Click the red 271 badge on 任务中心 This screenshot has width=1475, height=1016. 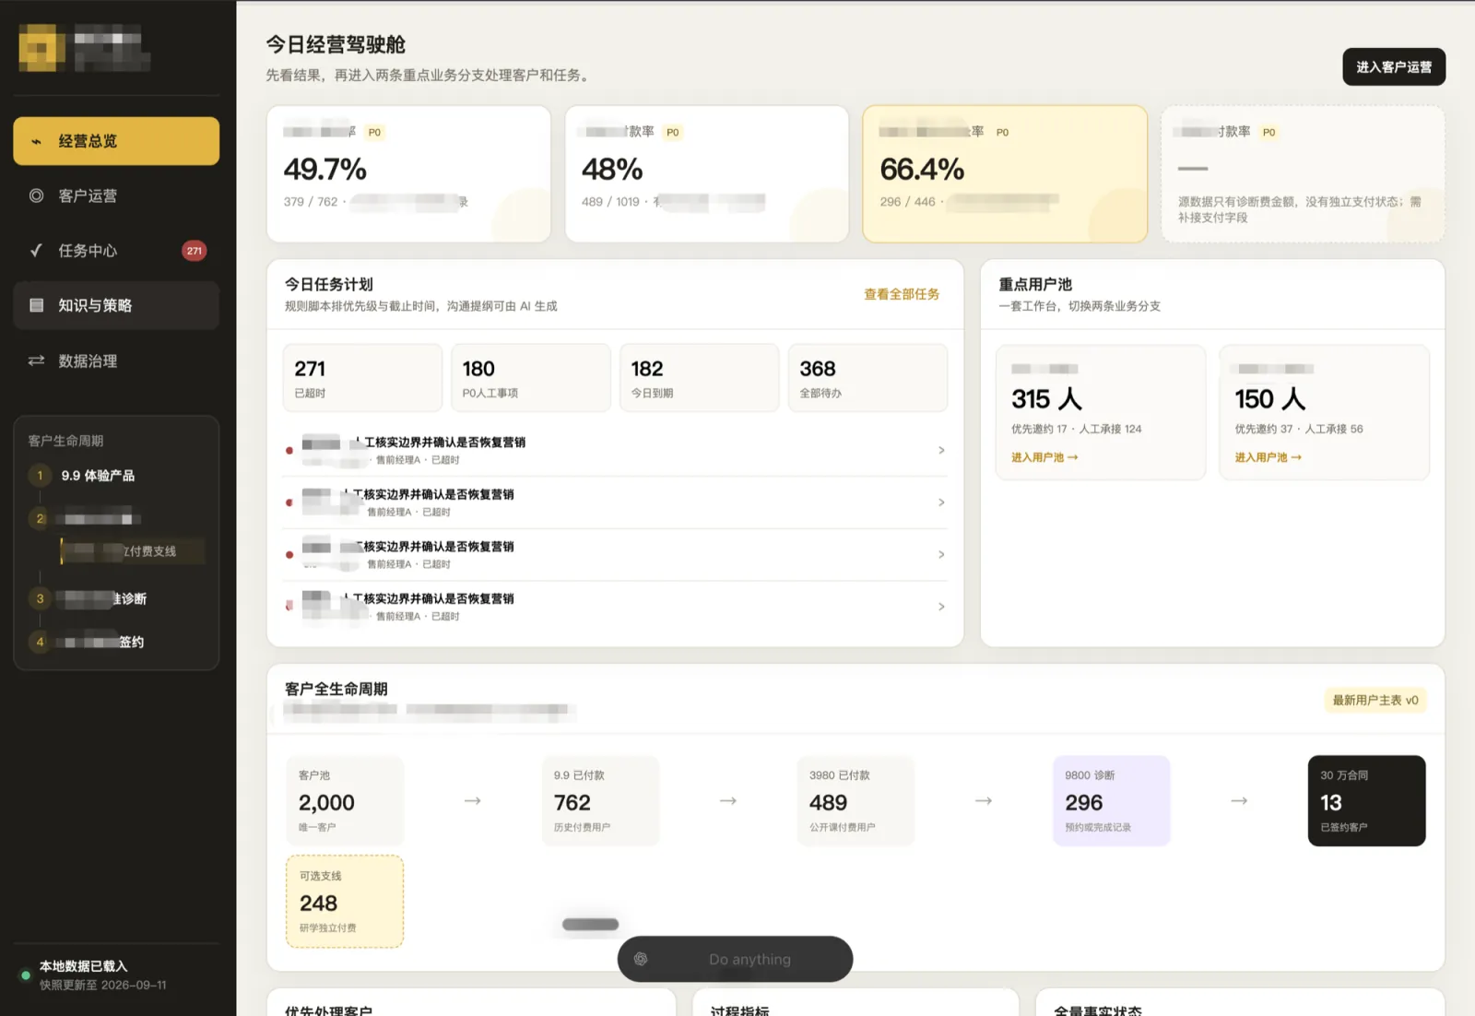194,251
